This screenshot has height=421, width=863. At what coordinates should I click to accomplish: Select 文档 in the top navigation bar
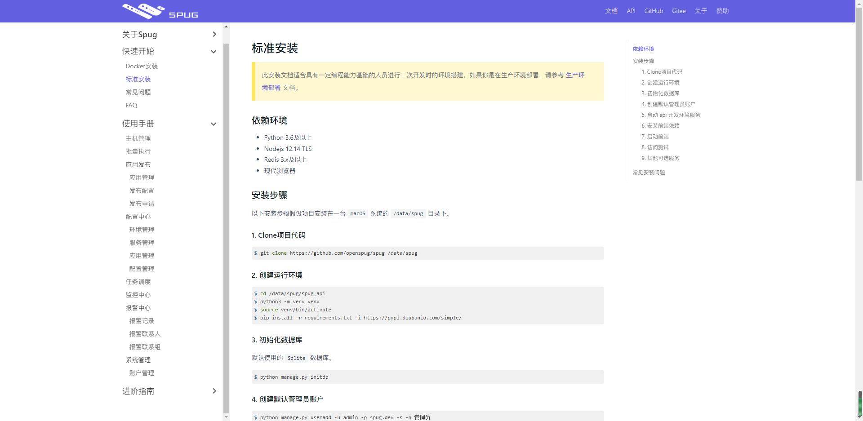tap(610, 10)
